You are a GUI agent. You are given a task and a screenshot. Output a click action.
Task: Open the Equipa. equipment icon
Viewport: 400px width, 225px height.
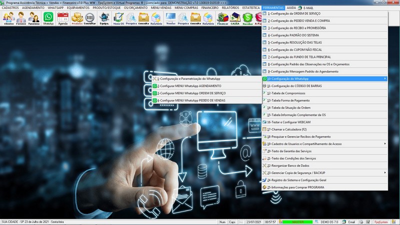click(104, 18)
